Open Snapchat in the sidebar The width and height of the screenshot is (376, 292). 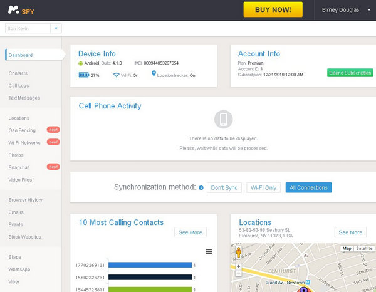pyautogui.click(x=19, y=167)
